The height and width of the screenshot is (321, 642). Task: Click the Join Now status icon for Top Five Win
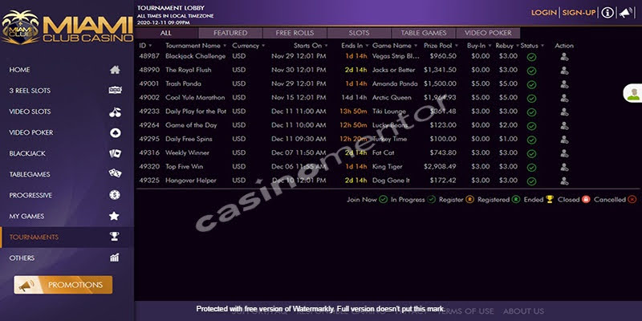coord(531,168)
